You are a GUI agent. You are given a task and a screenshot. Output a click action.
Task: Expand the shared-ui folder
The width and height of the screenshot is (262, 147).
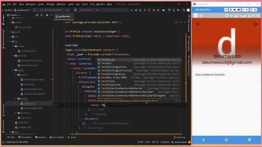16,113
